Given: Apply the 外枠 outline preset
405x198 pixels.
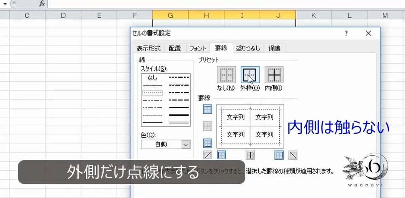Looking at the screenshot, I should (250, 75).
